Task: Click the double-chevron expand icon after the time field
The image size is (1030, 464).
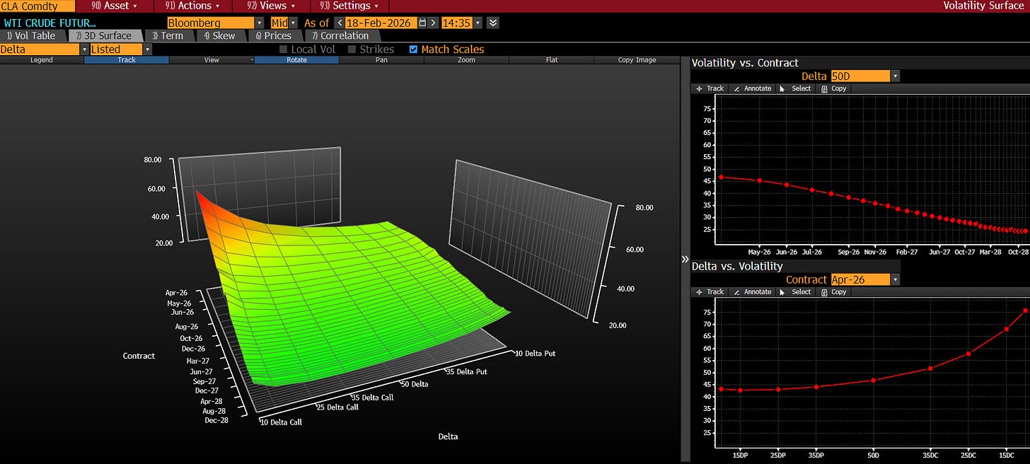Action: (x=493, y=23)
